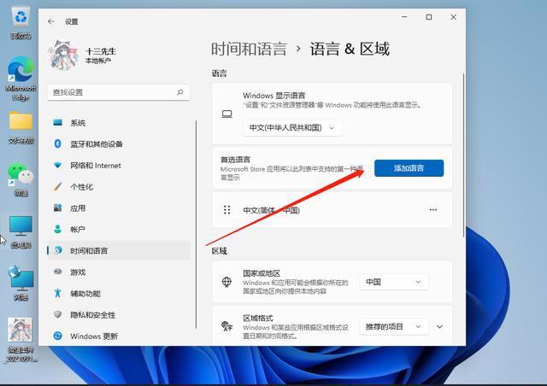547x386 pixels.
Task: Open the 国家或地区 中国 dropdown
Action: (x=393, y=282)
